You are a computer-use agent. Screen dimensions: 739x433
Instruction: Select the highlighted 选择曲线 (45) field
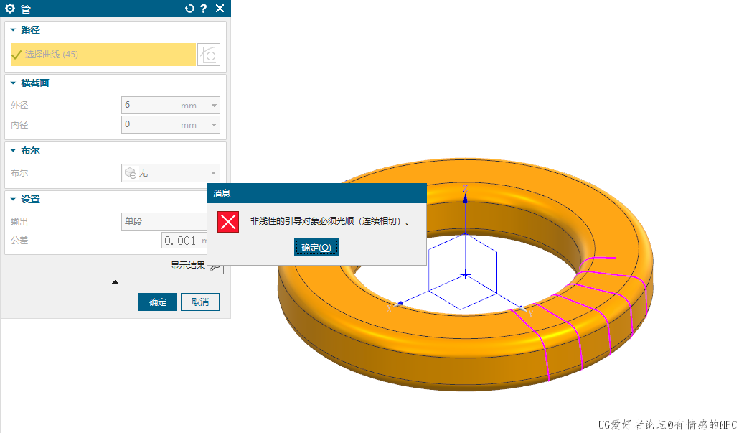pos(103,55)
